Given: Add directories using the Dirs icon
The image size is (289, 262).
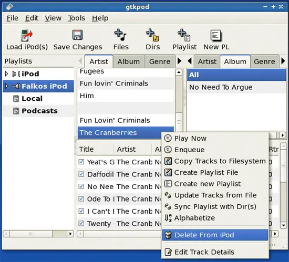Looking at the screenshot, I should pos(152,35).
